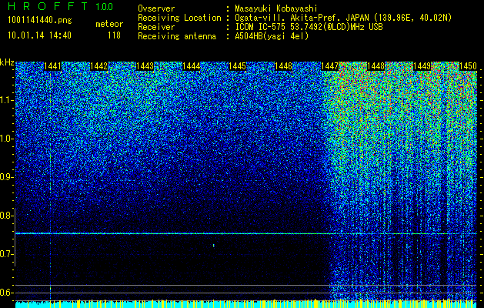Click the 1.0 frequency axis label

[x=7, y=139]
